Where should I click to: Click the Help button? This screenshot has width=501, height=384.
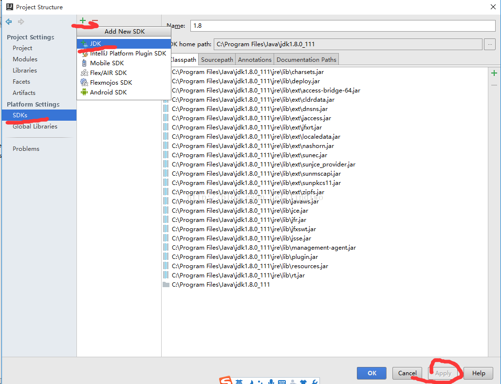(x=478, y=373)
